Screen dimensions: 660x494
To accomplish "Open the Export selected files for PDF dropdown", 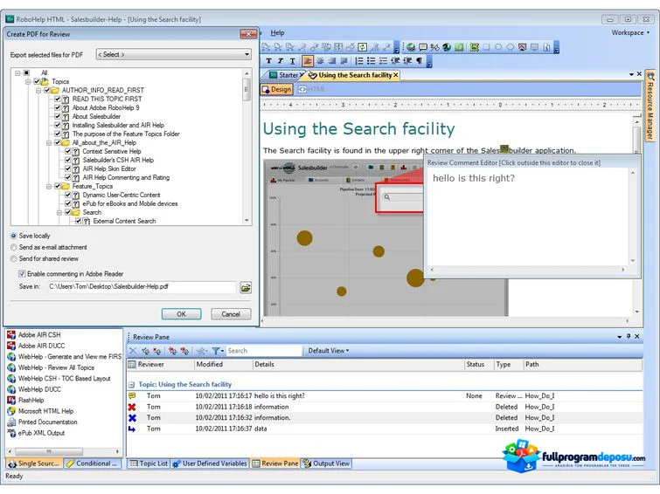I will coord(173,54).
